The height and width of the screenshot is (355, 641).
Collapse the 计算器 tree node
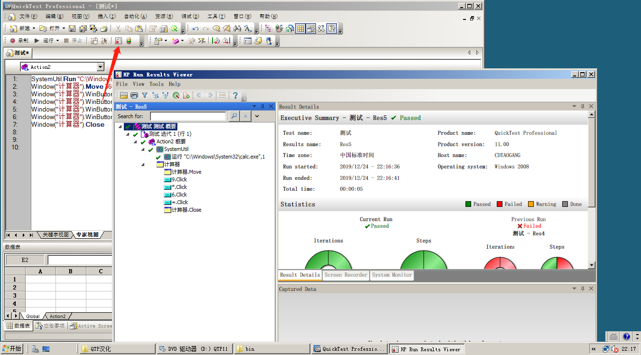(143, 164)
